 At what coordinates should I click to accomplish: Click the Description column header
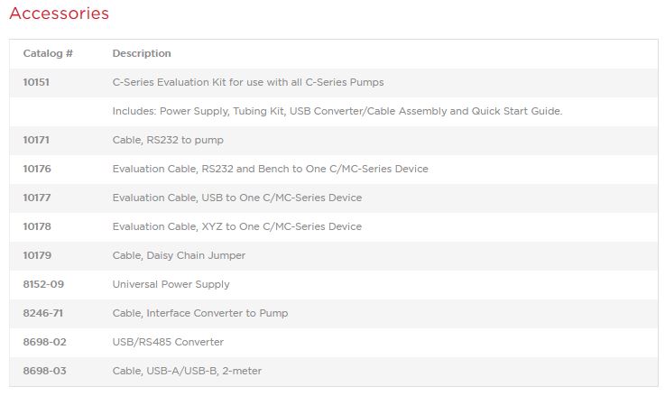(x=142, y=53)
